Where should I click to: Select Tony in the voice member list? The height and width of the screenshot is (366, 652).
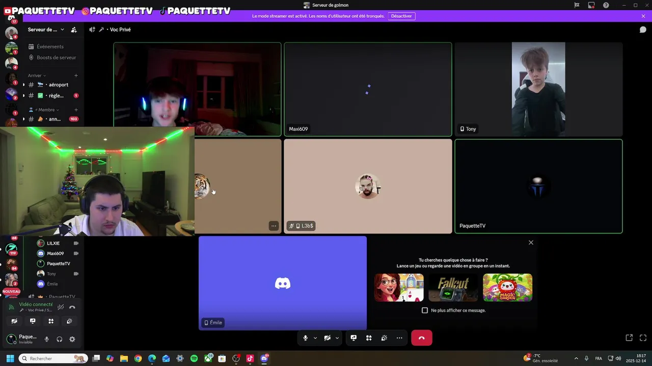point(57,273)
